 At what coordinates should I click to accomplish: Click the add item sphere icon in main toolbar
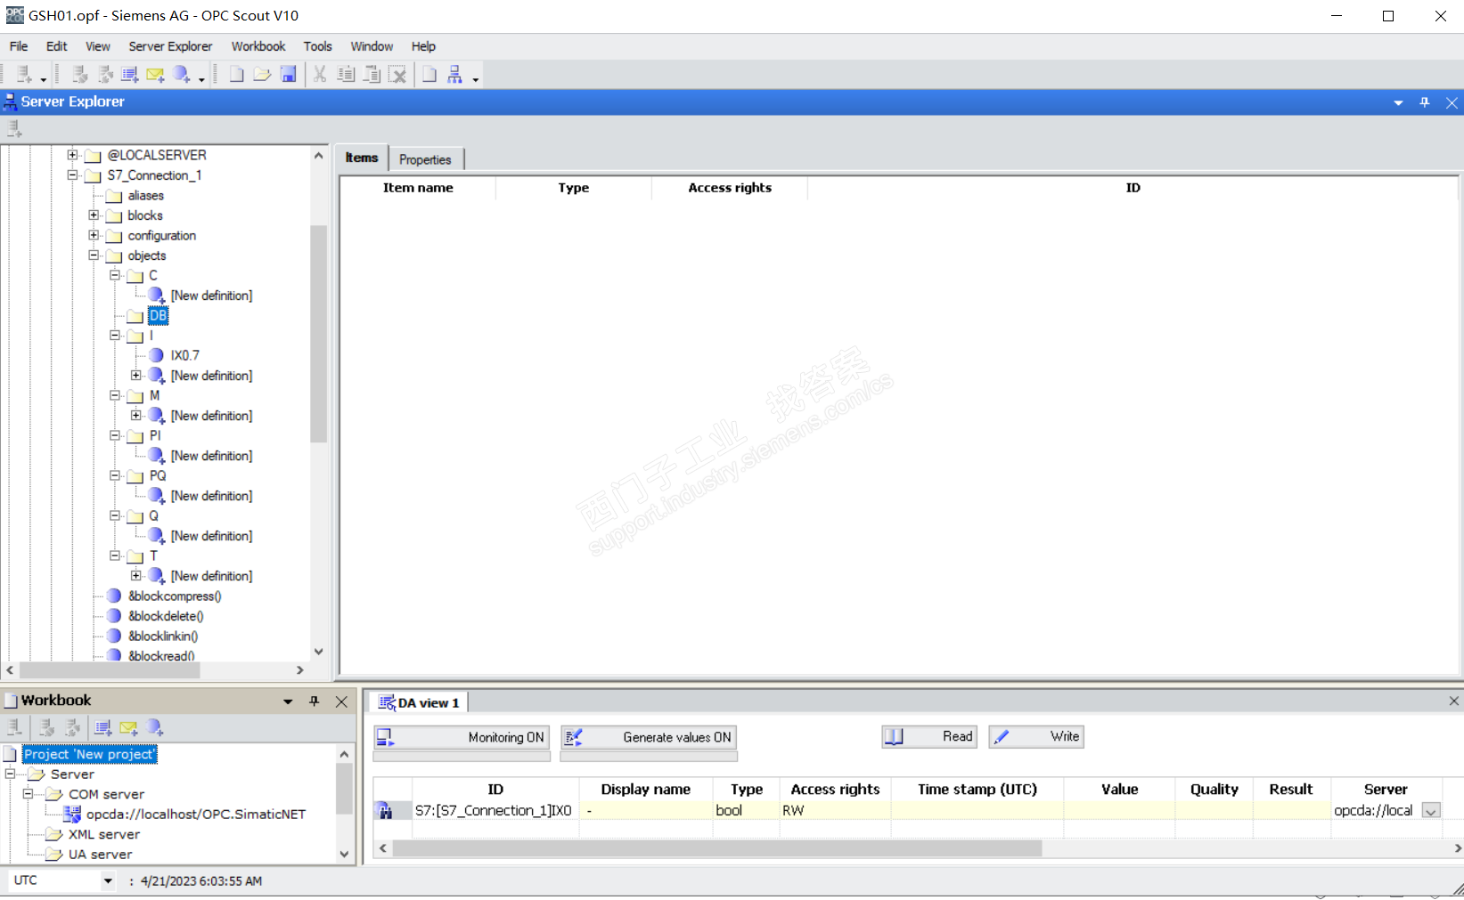[182, 75]
